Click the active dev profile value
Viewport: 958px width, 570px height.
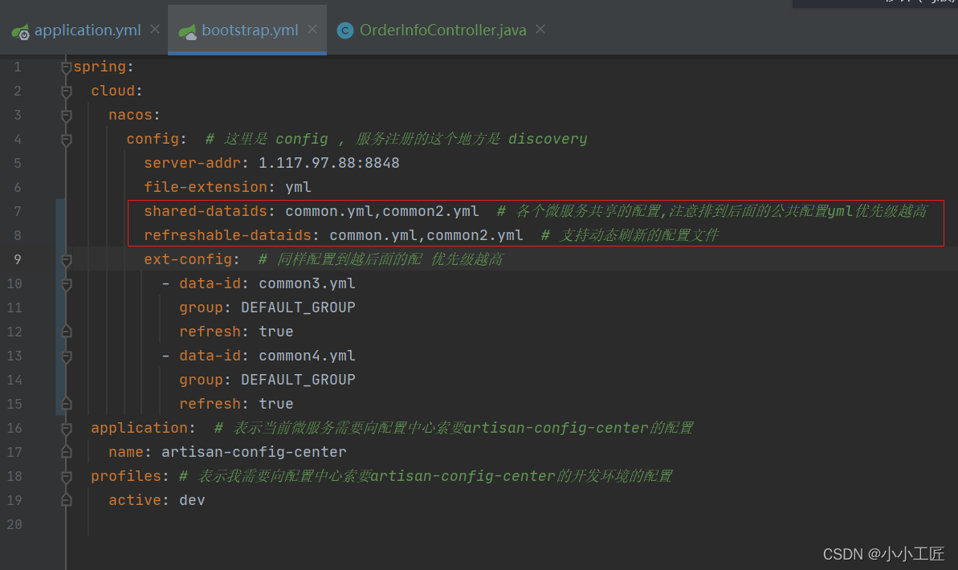[192, 500]
